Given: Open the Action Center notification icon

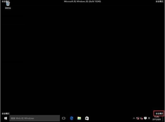Looking at the screenshot, I should 145,119.
